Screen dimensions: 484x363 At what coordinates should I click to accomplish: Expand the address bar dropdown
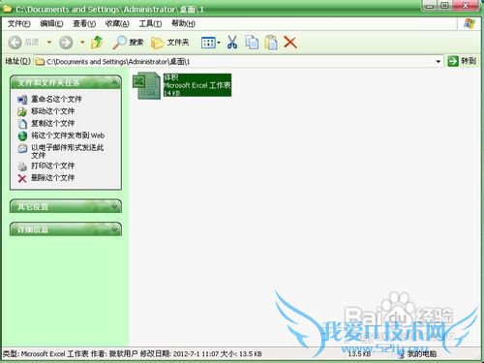(439, 61)
